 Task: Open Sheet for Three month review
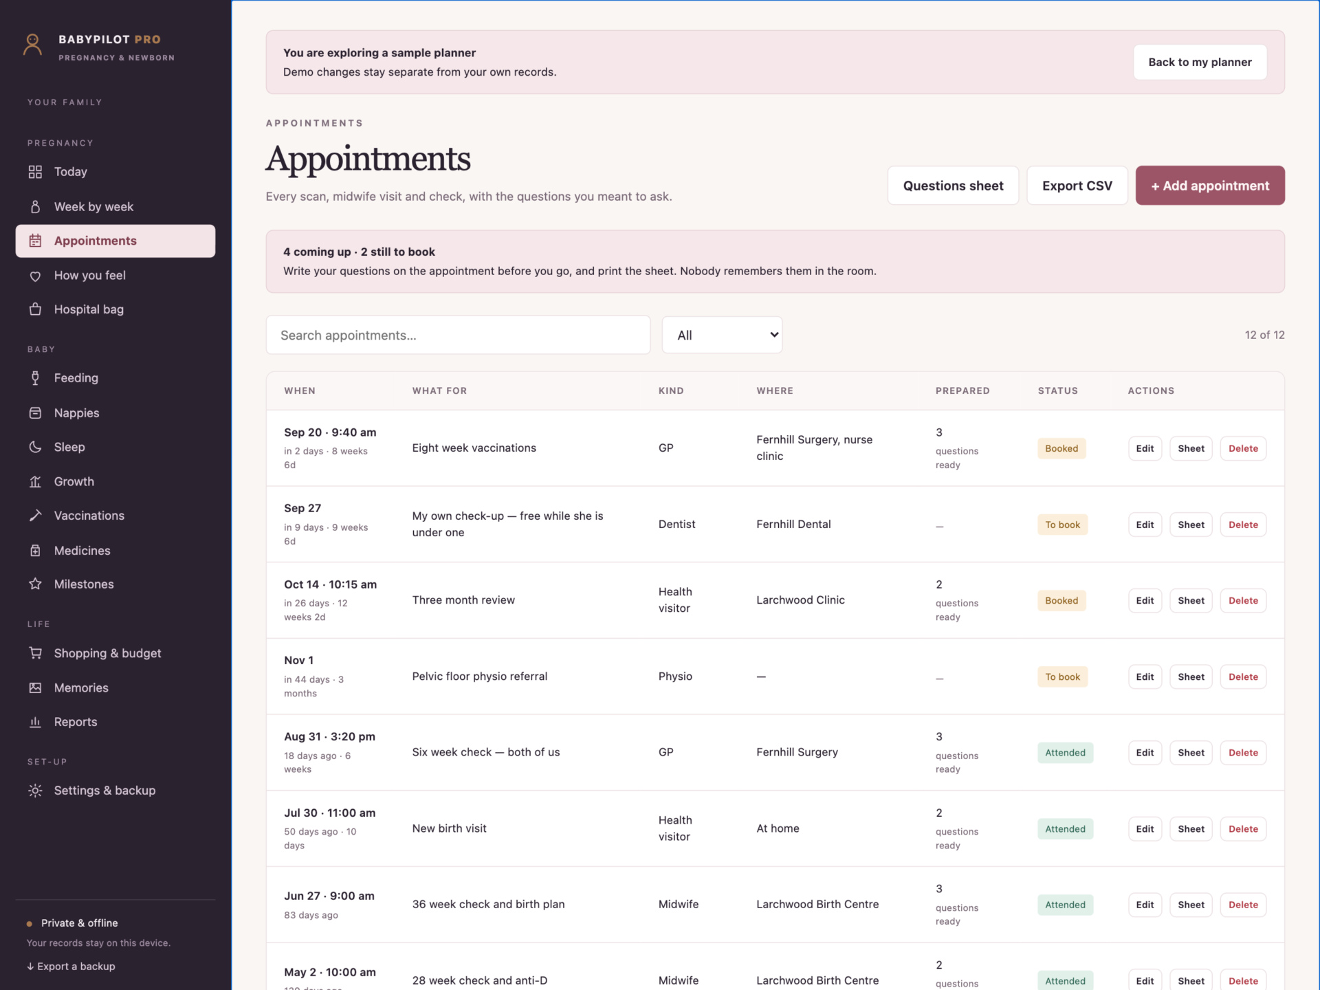(1191, 601)
